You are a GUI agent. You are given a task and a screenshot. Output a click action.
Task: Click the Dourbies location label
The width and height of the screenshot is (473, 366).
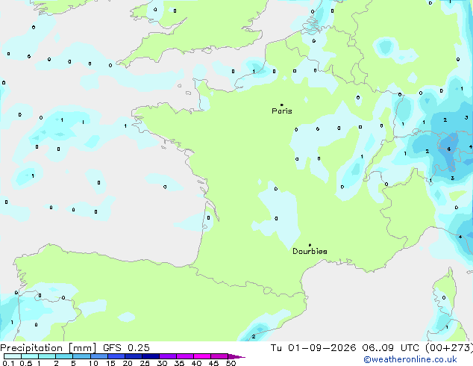pyautogui.click(x=310, y=251)
